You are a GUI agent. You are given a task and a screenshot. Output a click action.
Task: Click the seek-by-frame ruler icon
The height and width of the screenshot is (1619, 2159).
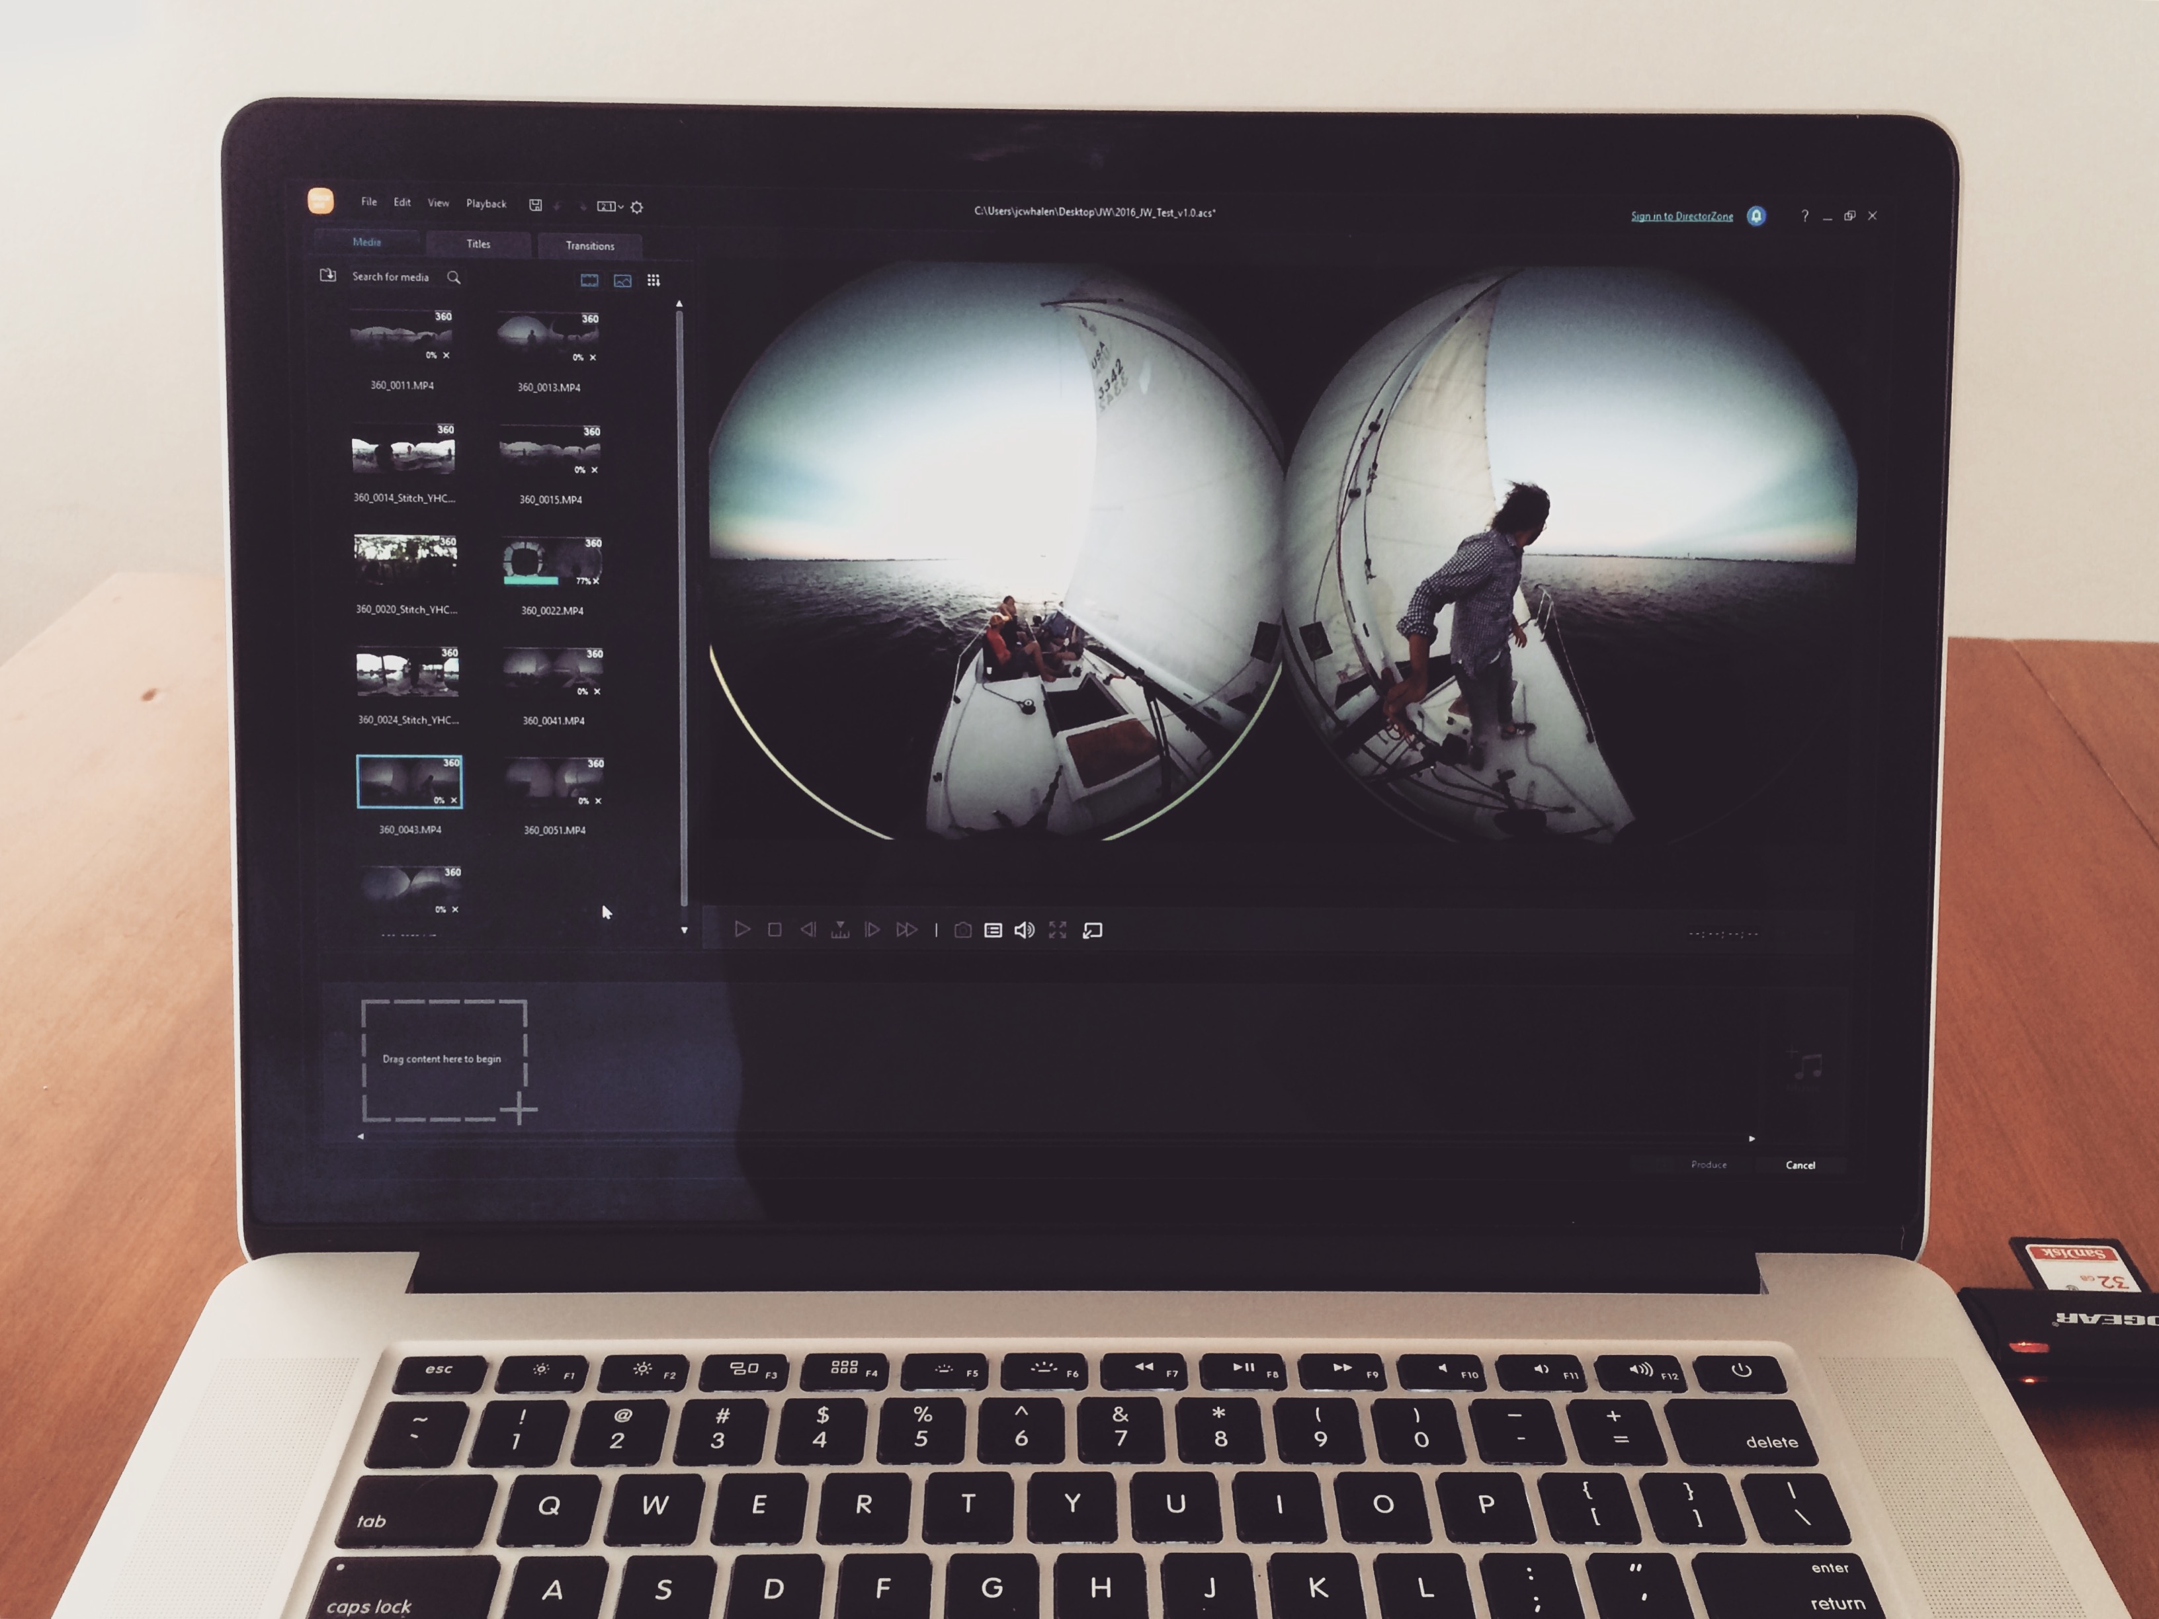click(839, 929)
